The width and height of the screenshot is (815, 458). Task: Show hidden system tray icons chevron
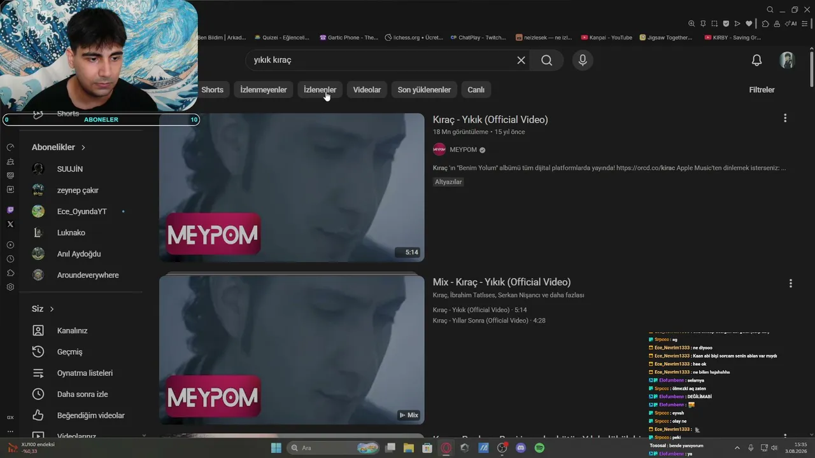pyautogui.click(x=737, y=448)
